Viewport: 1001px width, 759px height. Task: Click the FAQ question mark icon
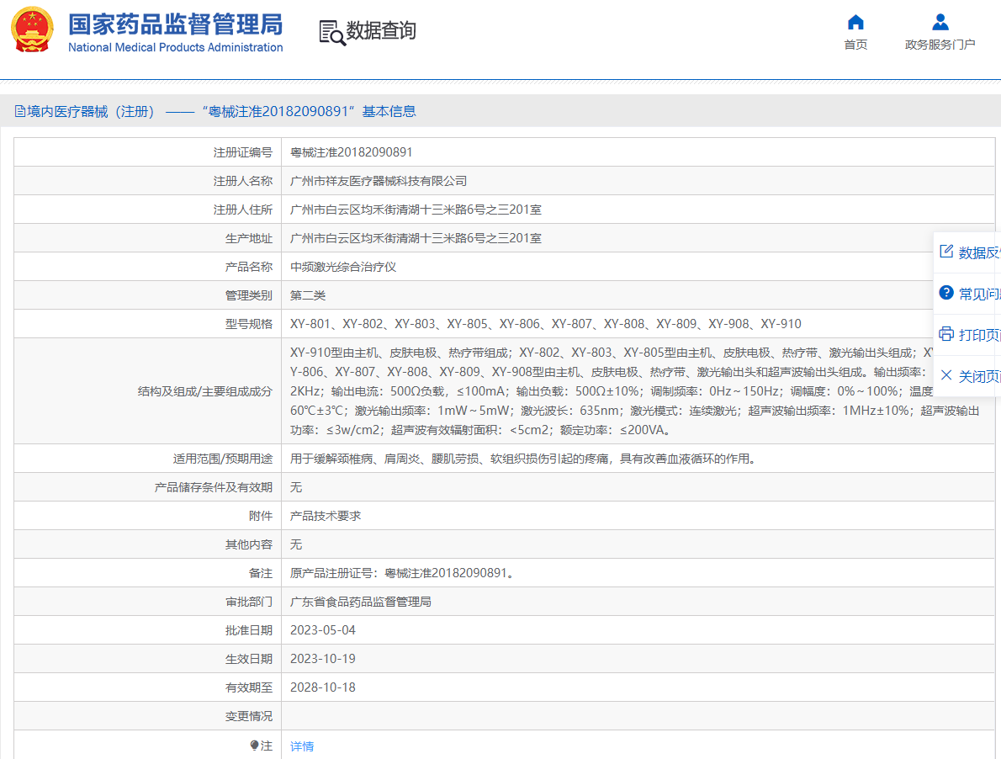point(946,293)
